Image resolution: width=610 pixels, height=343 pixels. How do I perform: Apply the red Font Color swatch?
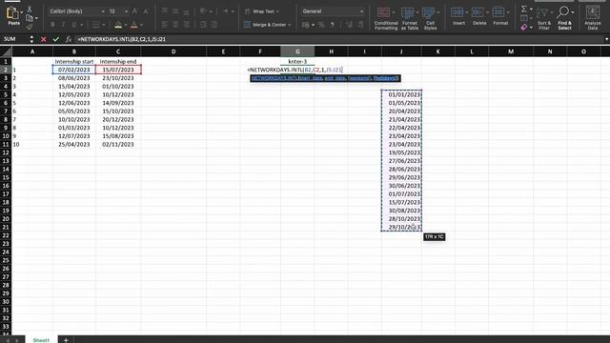click(133, 25)
